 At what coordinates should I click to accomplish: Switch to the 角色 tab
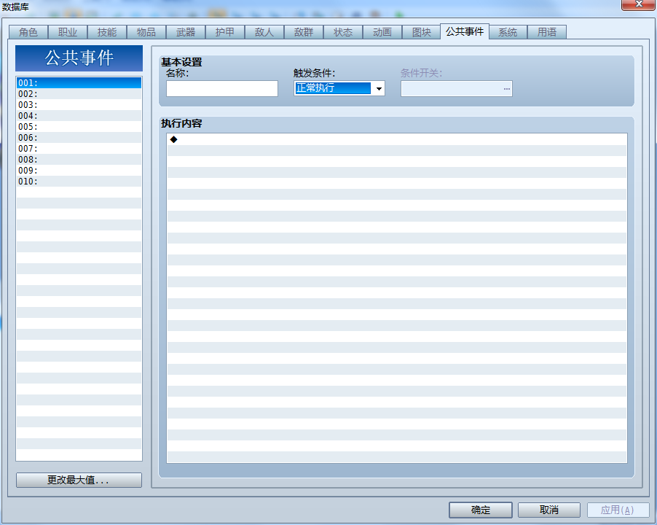pos(28,32)
